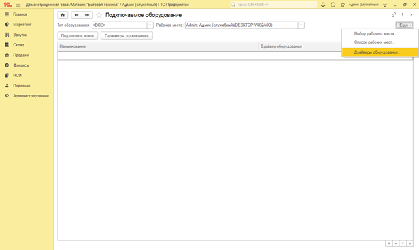Expand Рабочее место dropdown arrow
The width and height of the screenshot is (419, 250).
click(301, 25)
